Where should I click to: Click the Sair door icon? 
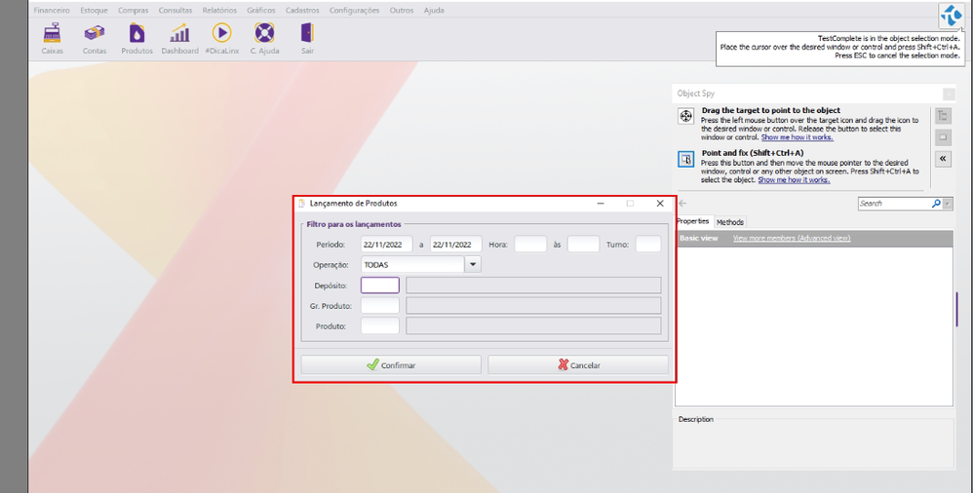click(307, 34)
